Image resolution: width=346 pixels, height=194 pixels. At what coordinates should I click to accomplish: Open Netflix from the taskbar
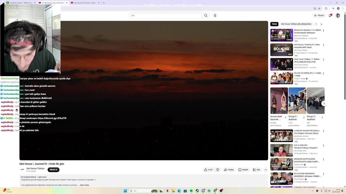coord(167,191)
